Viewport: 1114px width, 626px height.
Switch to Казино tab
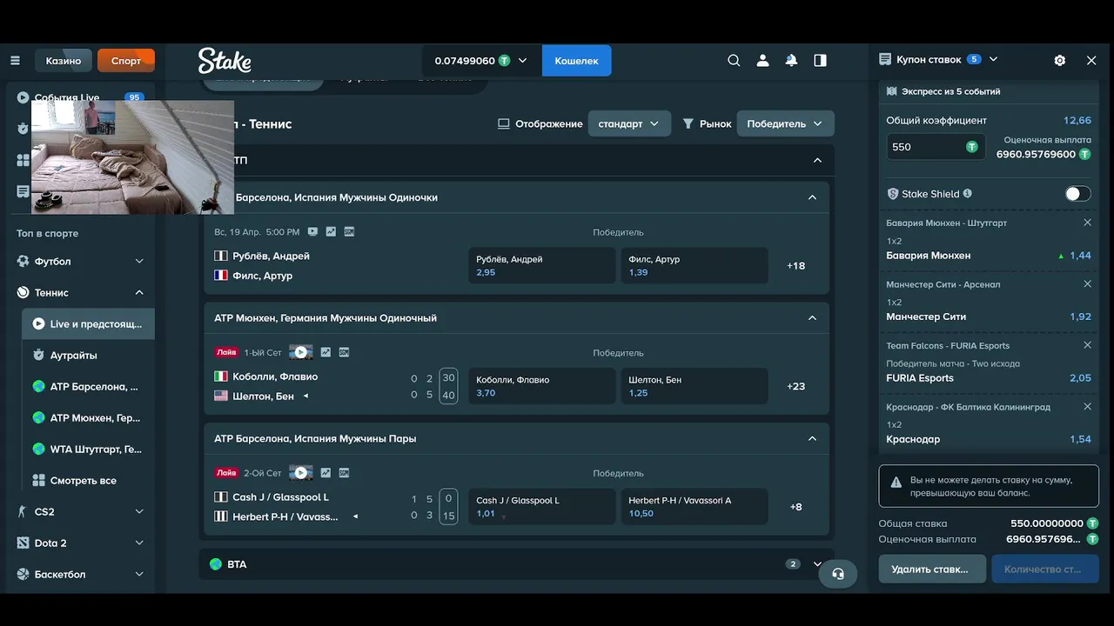pyautogui.click(x=64, y=61)
